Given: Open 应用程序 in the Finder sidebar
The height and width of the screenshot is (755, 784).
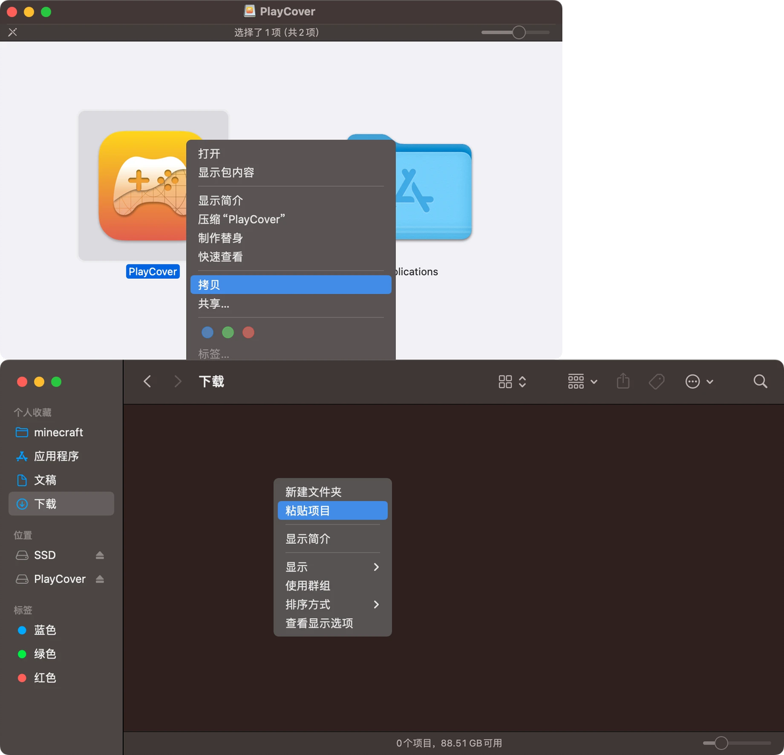Looking at the screenshot, I should pos(61,456).
